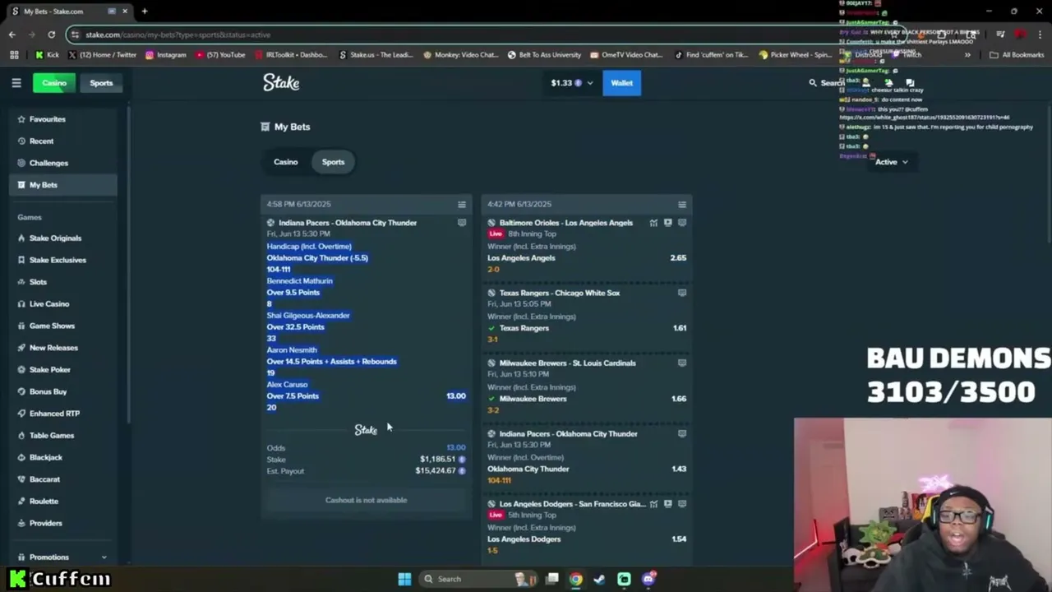Open statistics icon for Orioles - Angels game

click(653, 223)
